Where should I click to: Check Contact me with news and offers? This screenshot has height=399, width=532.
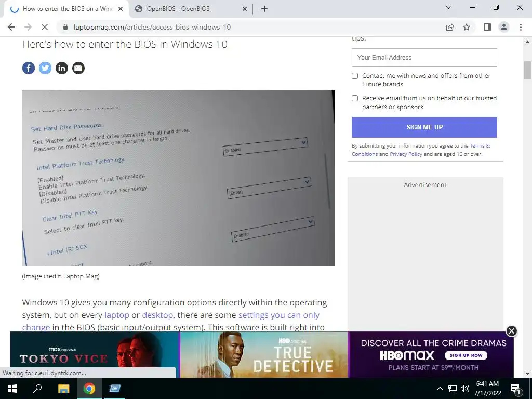click(355, 76)
